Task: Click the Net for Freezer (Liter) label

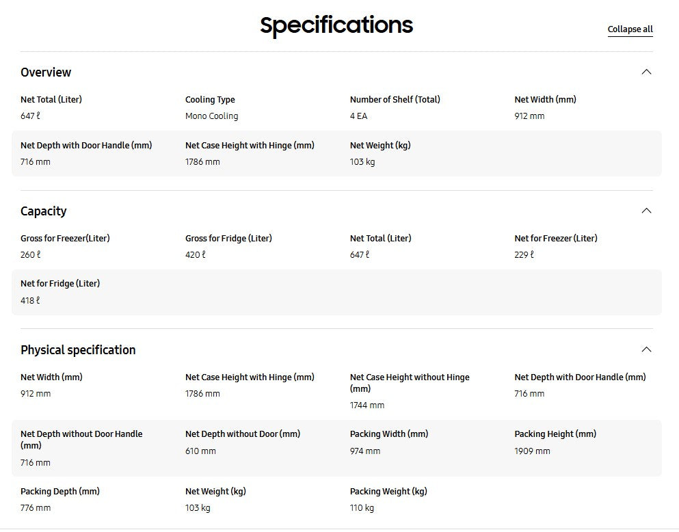Action: point(555,239)
